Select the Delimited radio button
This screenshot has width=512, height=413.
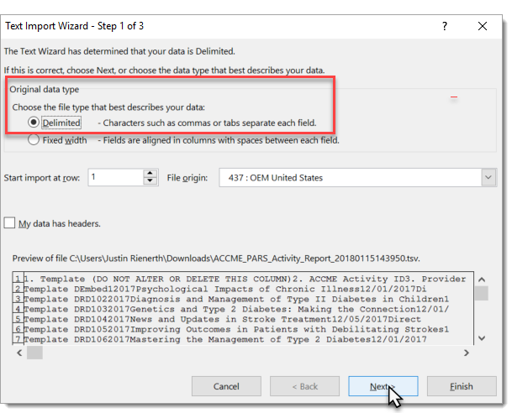pos(34,123)
